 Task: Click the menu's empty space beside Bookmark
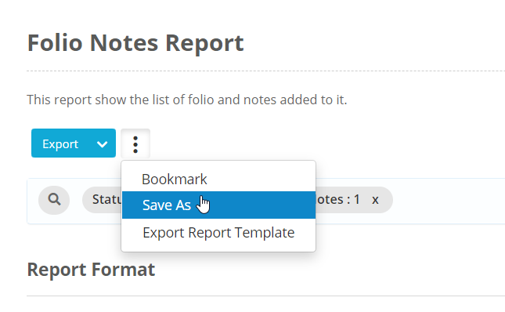261,179
